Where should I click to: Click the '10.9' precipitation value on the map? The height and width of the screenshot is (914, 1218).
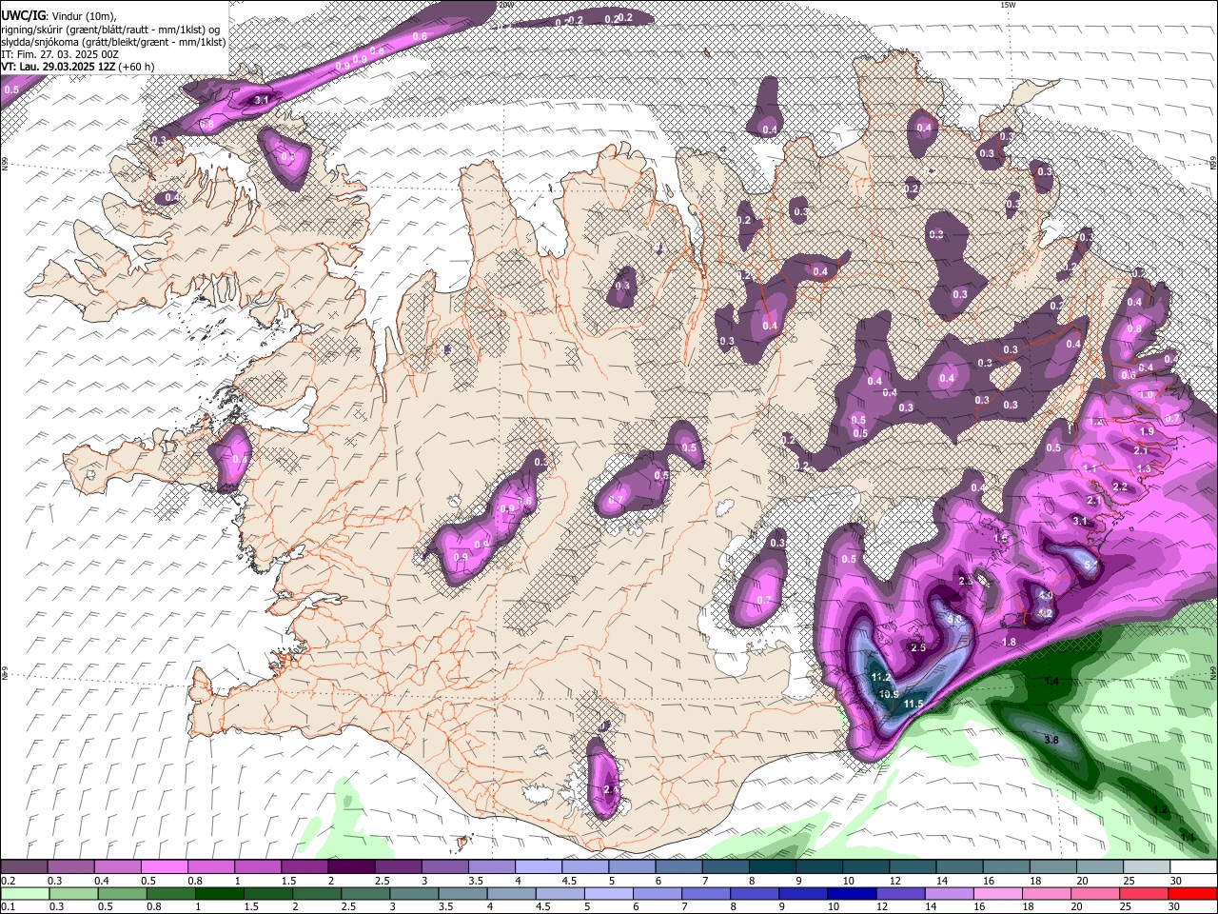point(889,694)
